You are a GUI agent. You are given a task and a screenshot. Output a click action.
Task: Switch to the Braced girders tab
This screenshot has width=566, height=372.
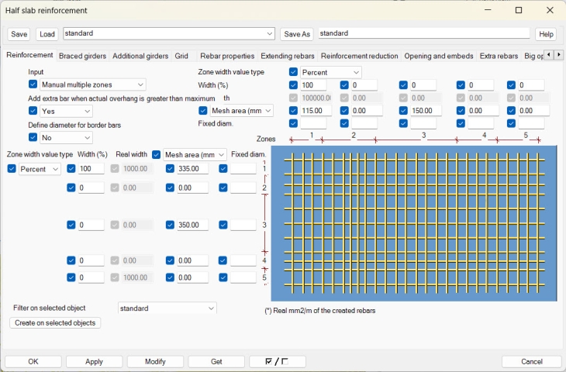click(x=82, y=57)
